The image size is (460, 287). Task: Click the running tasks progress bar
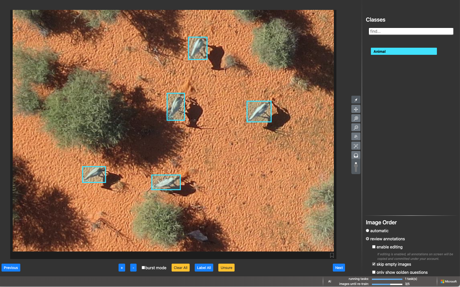pos(387,279)
